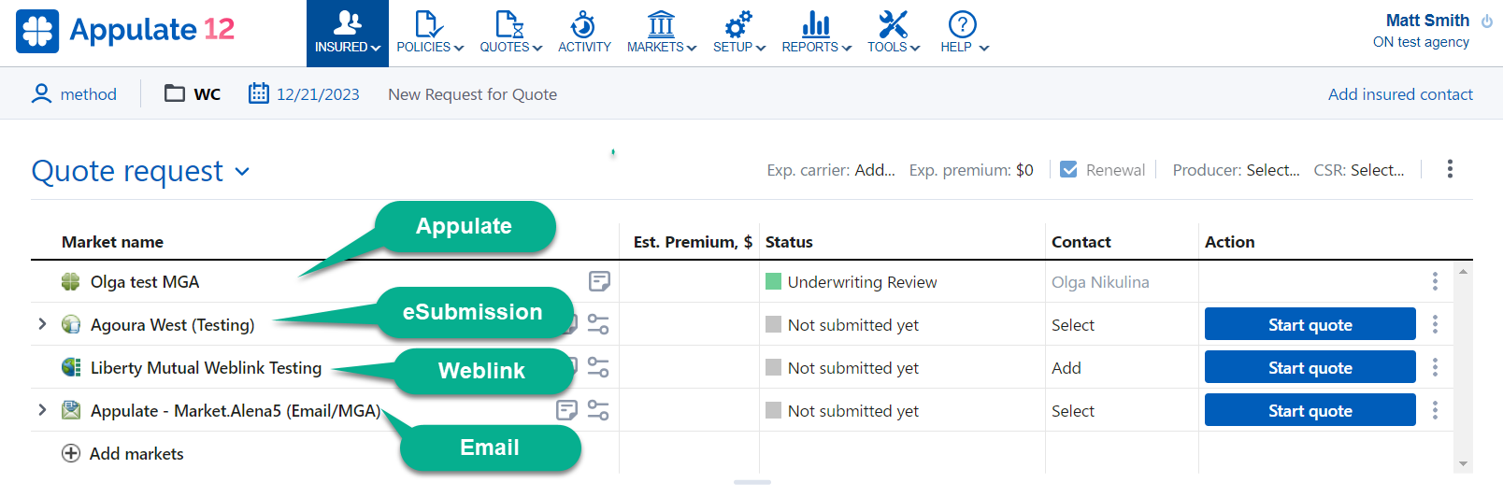Click the green Underwriting Review status swatch

pos(773,281)
